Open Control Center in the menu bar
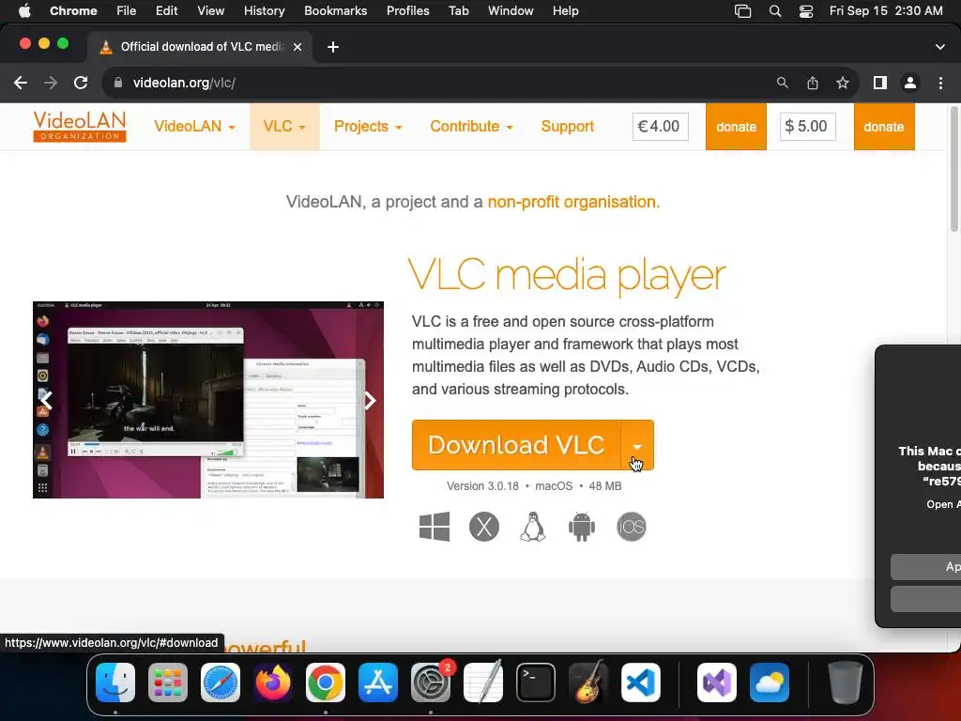 [806, 11]
